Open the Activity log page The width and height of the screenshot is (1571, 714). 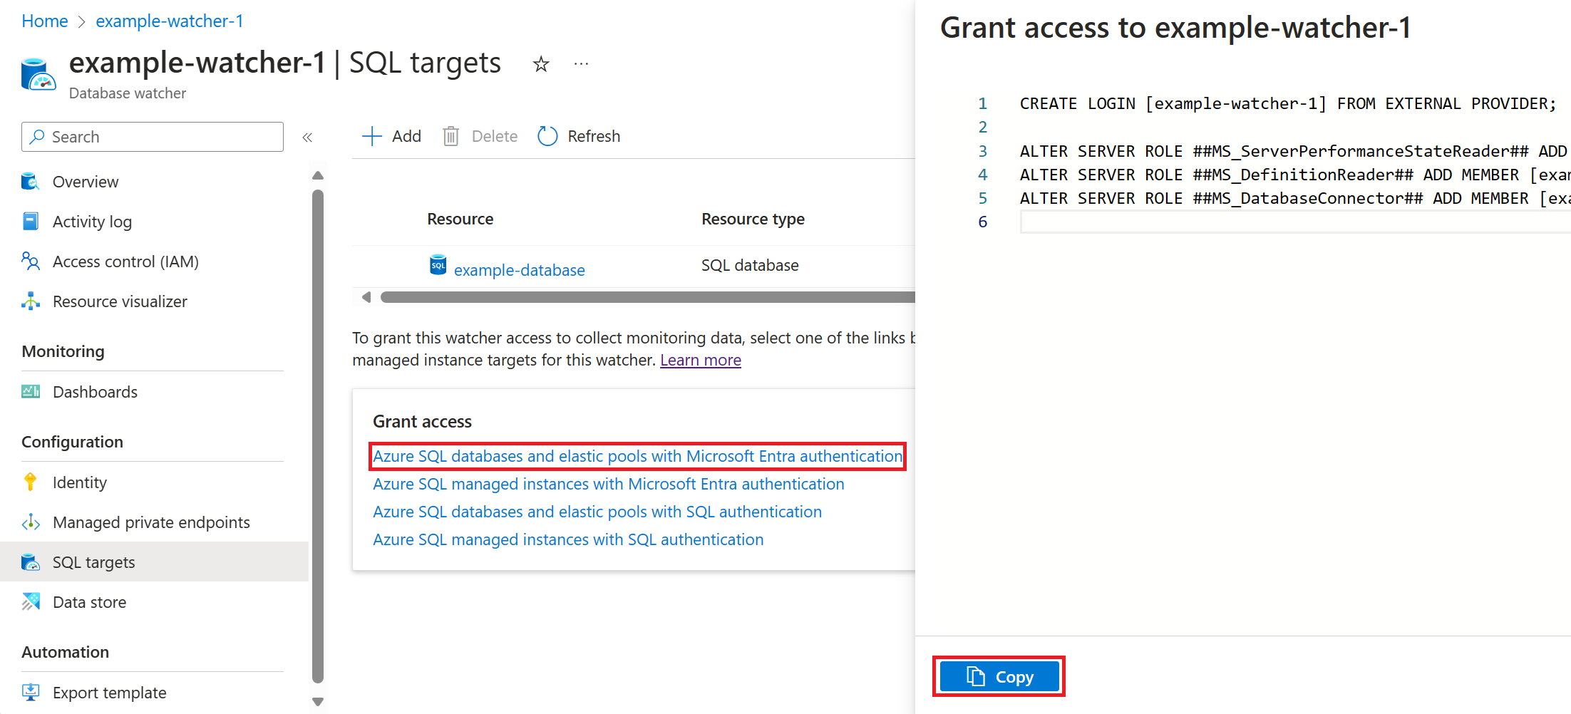(92, 222)
